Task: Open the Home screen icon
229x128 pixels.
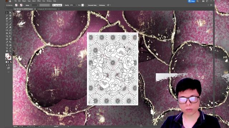Action: coord(10,1)
